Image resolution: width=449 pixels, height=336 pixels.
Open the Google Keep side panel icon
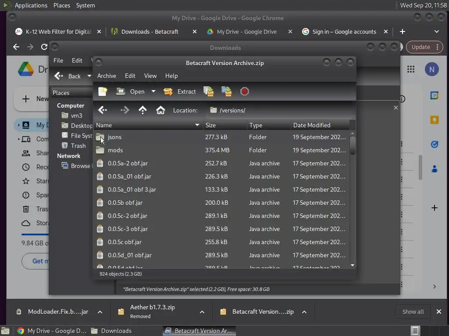[x=435, y=120]
